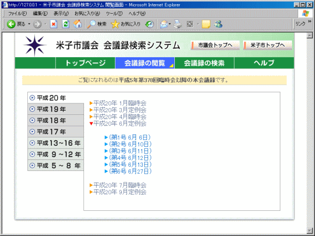Click the Forward arrow icon
Image resolution: width=315 pixels, height=236 pixels.
37,24
